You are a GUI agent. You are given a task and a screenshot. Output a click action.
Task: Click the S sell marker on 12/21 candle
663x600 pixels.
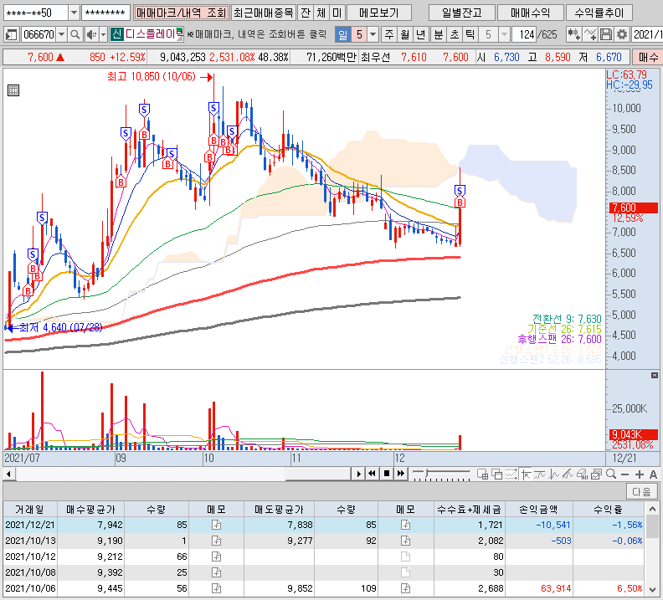[x=460, y=191]
